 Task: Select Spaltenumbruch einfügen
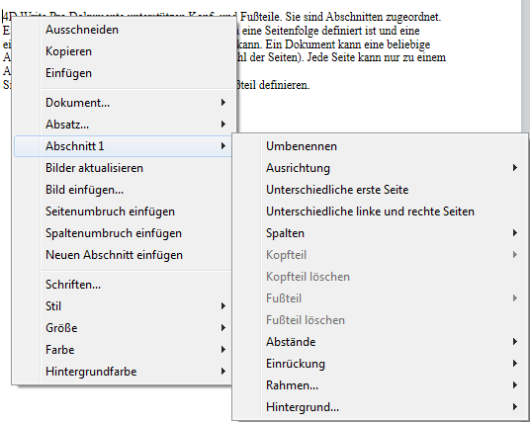(x=124, y=233)
